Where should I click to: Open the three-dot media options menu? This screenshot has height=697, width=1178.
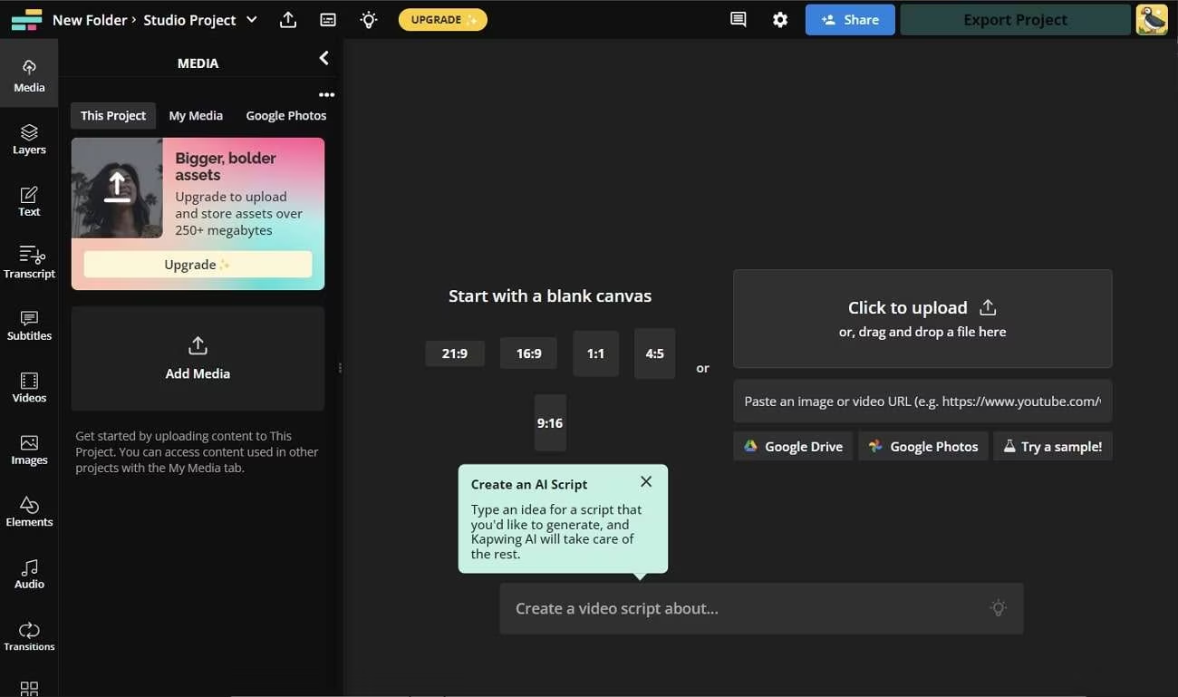pos(326,94)
